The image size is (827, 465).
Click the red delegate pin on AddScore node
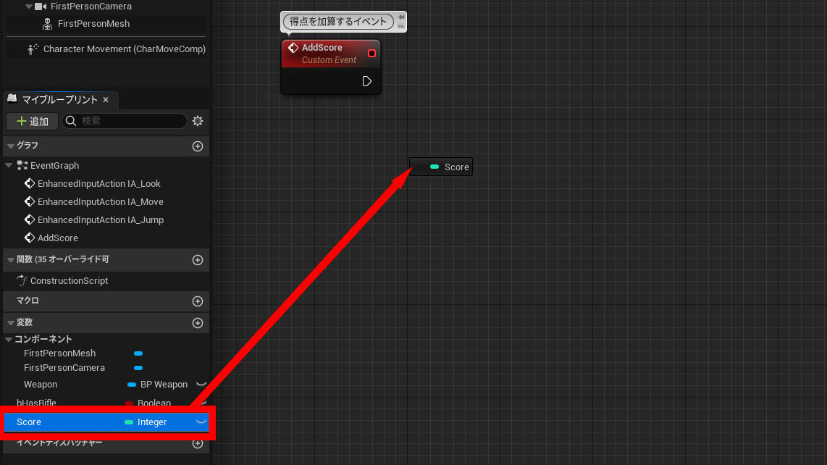click(371, 53)
